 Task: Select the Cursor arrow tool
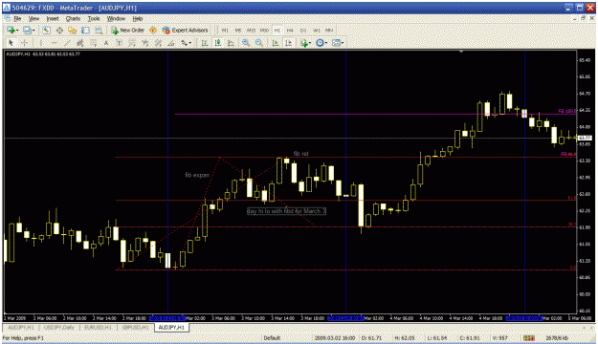[11, 43]
